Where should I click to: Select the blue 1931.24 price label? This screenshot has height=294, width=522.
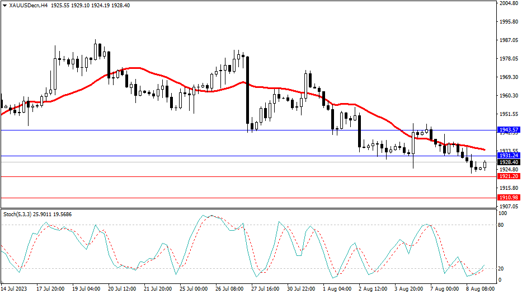(x=509, y=156)
